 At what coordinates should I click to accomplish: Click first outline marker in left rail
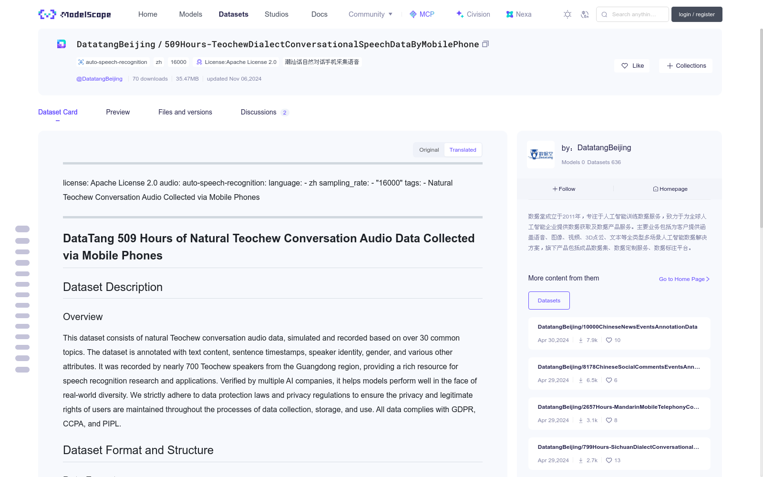(22, 229)
